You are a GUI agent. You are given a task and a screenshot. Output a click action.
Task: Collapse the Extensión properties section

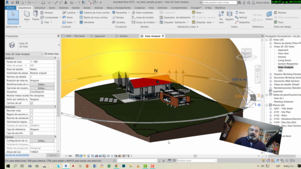[55, 107]
